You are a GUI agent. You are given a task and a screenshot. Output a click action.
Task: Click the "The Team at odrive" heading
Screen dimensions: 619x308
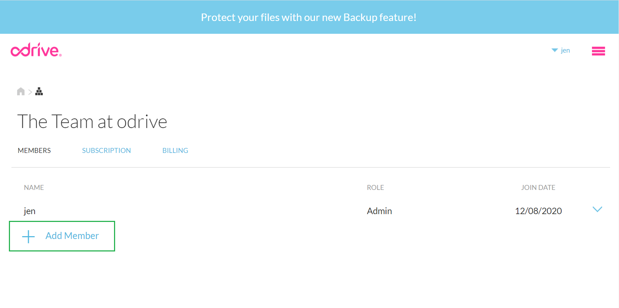coord(92,122)
